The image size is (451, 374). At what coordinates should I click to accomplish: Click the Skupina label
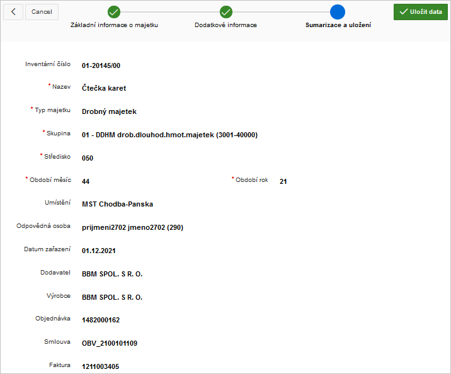[59, 133]
